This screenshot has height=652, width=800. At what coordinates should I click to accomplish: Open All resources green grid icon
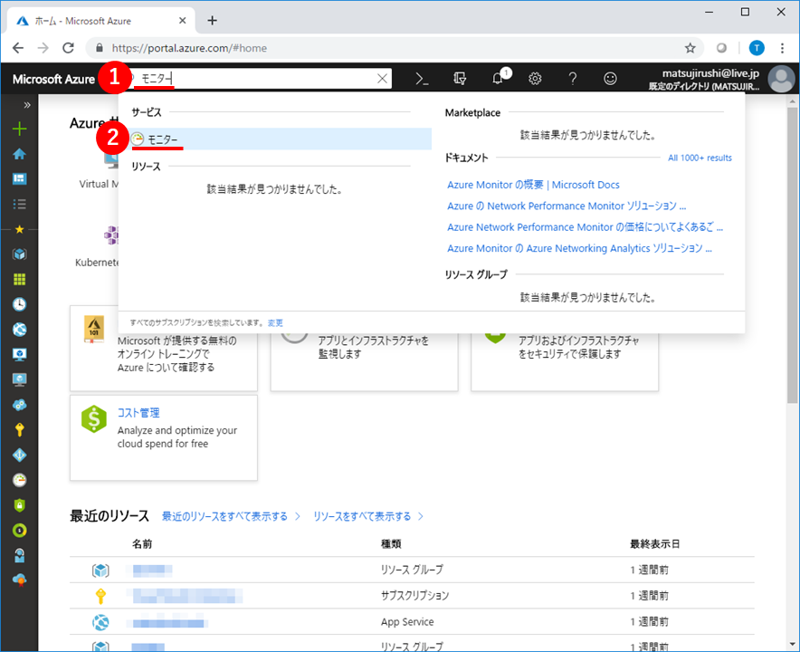19,279
